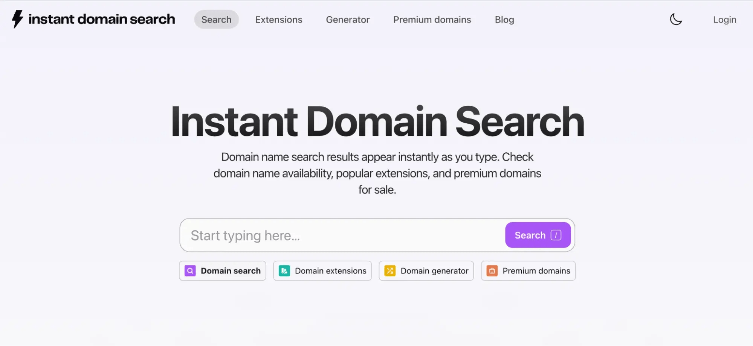Screen dimensions: 753x346
Task: Click the slash keyboard shortcut badge in Search button
Action: (556, 235)
